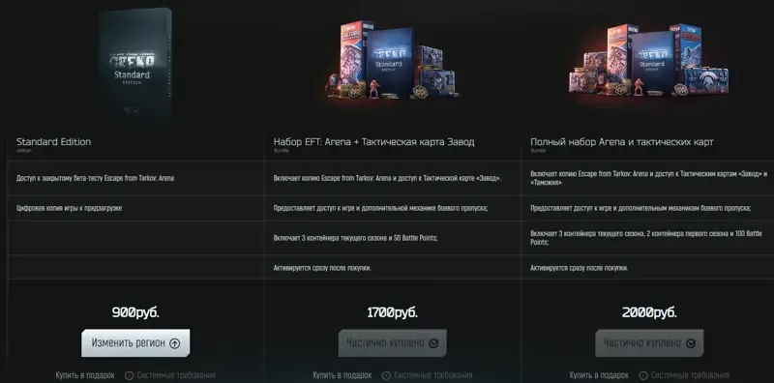The width and height of the screenshot is (774, 383).
Task: Click info icon beside Standard Edition requirements
Action: point(129,375)
